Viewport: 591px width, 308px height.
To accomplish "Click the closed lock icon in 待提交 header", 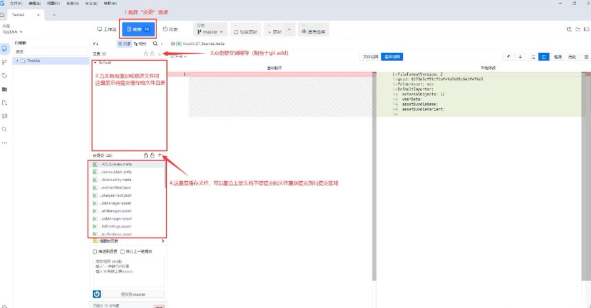I will click(146, 155).
